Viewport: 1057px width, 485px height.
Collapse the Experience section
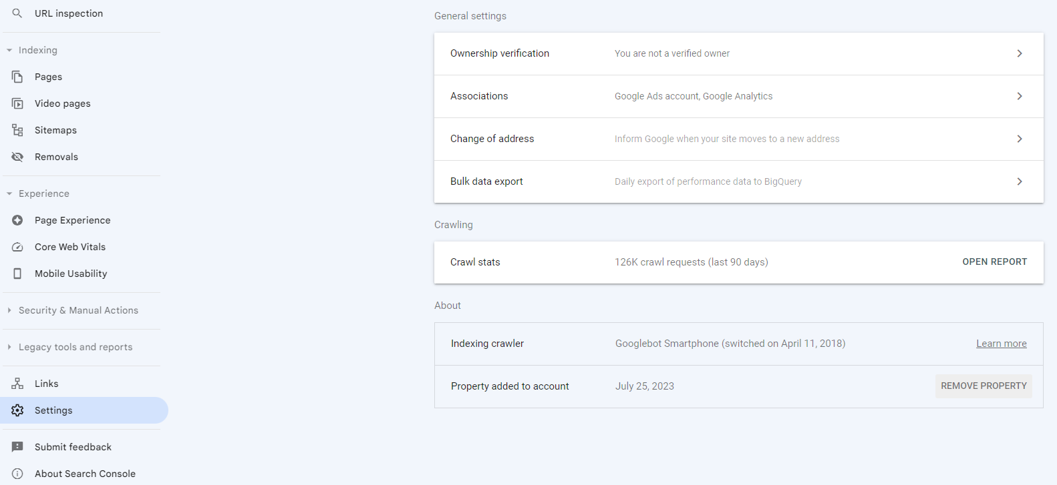(9, 193)
